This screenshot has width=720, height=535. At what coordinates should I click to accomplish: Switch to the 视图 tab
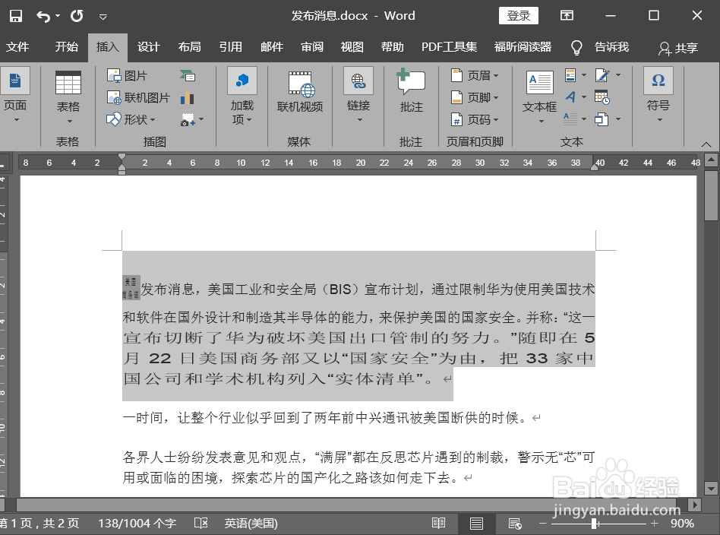[352, 47]
